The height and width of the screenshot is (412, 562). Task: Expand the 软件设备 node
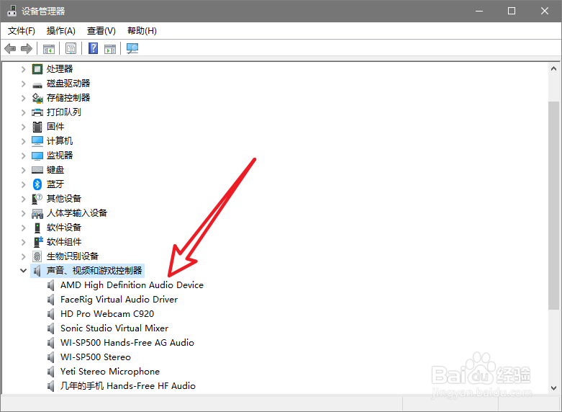[x=23, y=228]
